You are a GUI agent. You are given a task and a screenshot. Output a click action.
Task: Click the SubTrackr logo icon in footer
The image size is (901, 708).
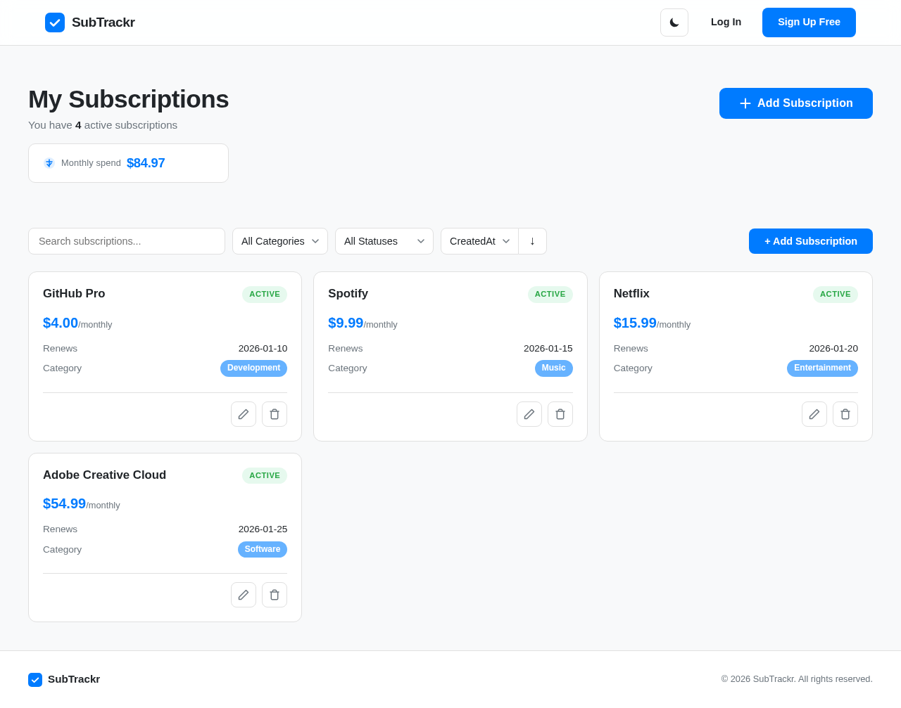(35, 680)
